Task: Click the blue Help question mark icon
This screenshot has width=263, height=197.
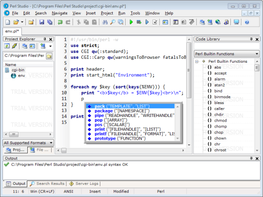Action: (x=247, y=22)
